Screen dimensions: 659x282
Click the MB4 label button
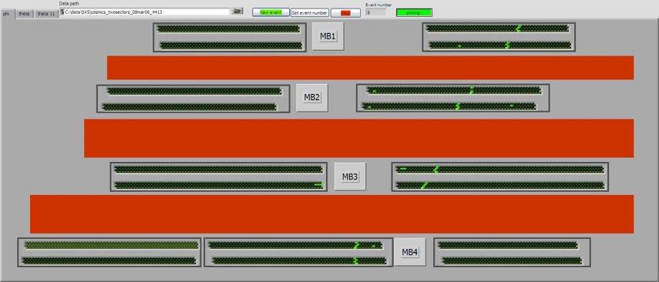point(410,252)
